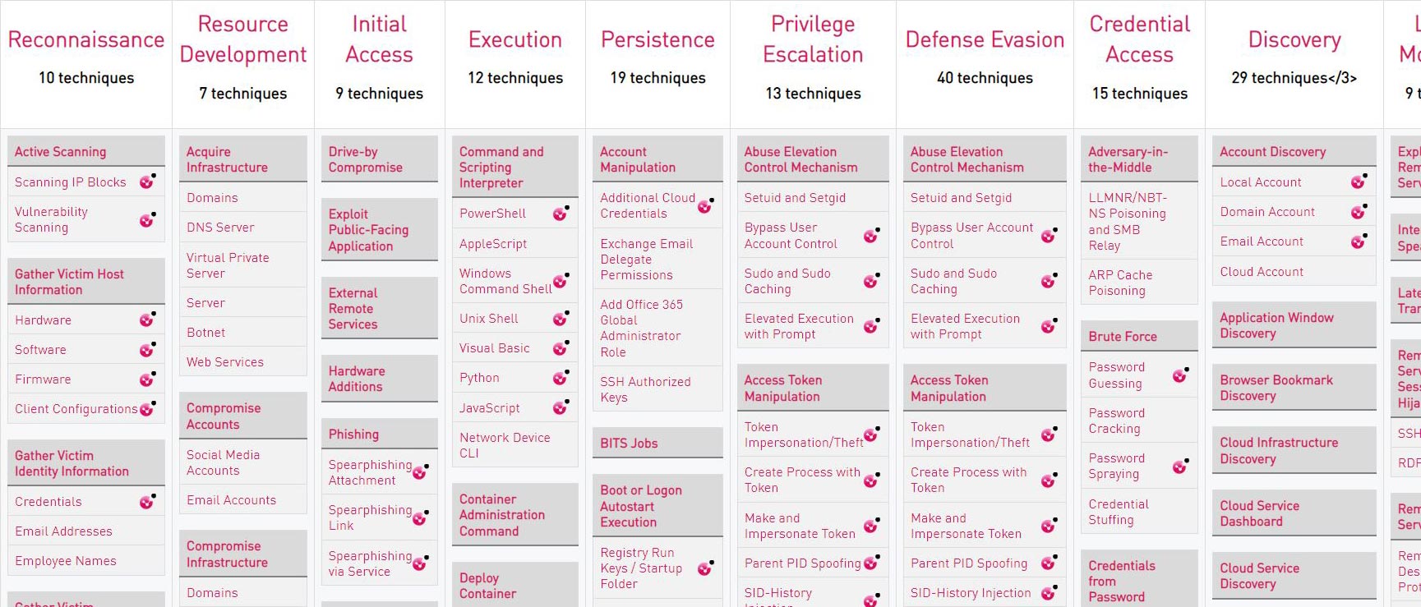
Task: Open the Defense Evasion tactic column header
Action: 984,39
